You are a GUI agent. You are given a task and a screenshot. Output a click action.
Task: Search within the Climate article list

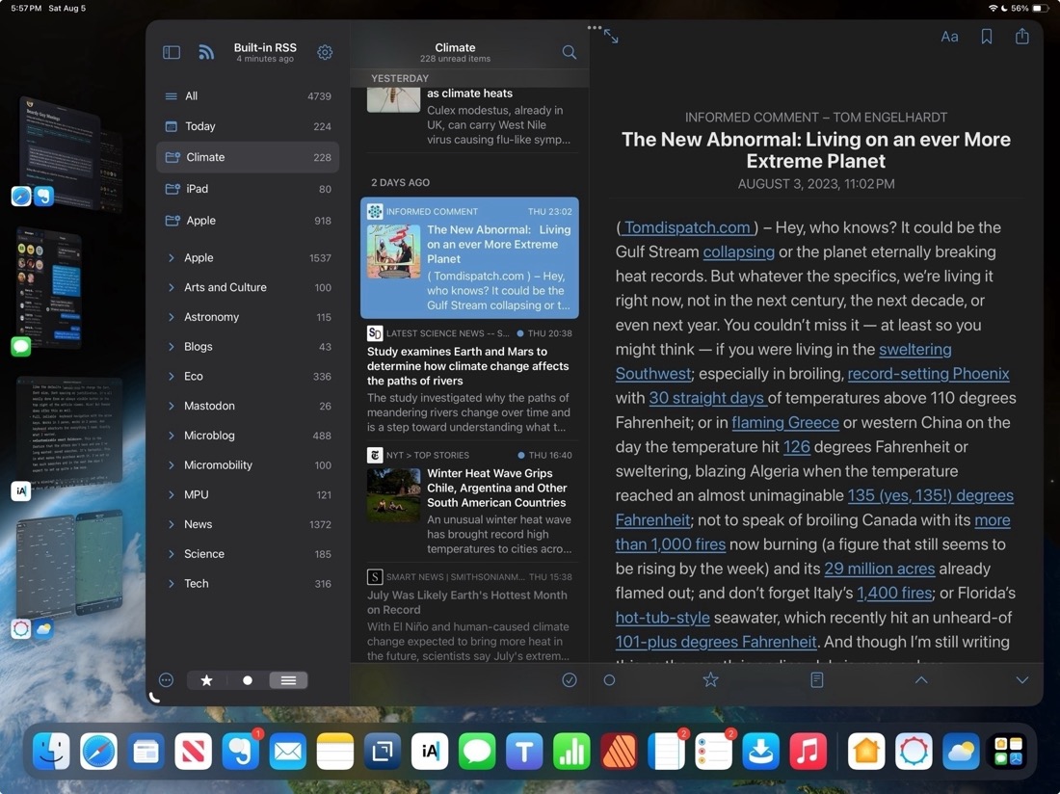[x=569, y=52]
